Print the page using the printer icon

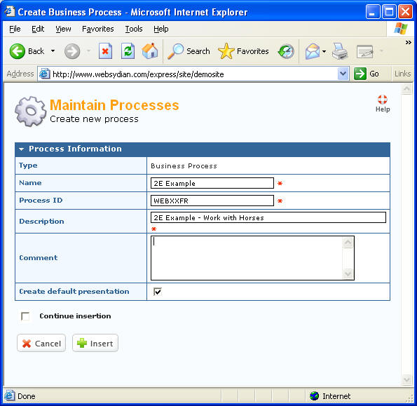click(340, 51)
